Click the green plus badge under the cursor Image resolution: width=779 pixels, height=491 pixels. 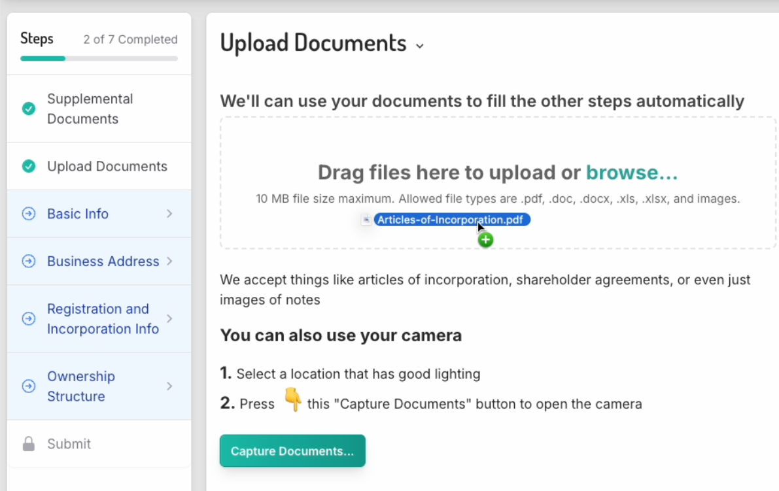[x=485, y=240]
